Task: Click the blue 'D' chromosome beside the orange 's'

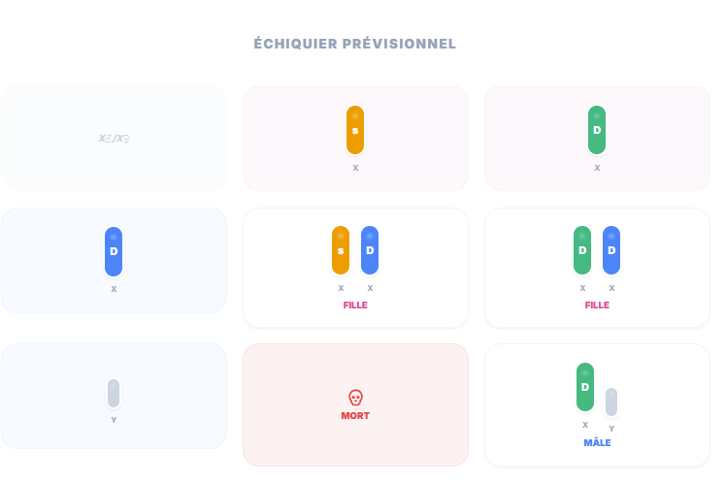Action: (x=370, y=250)
